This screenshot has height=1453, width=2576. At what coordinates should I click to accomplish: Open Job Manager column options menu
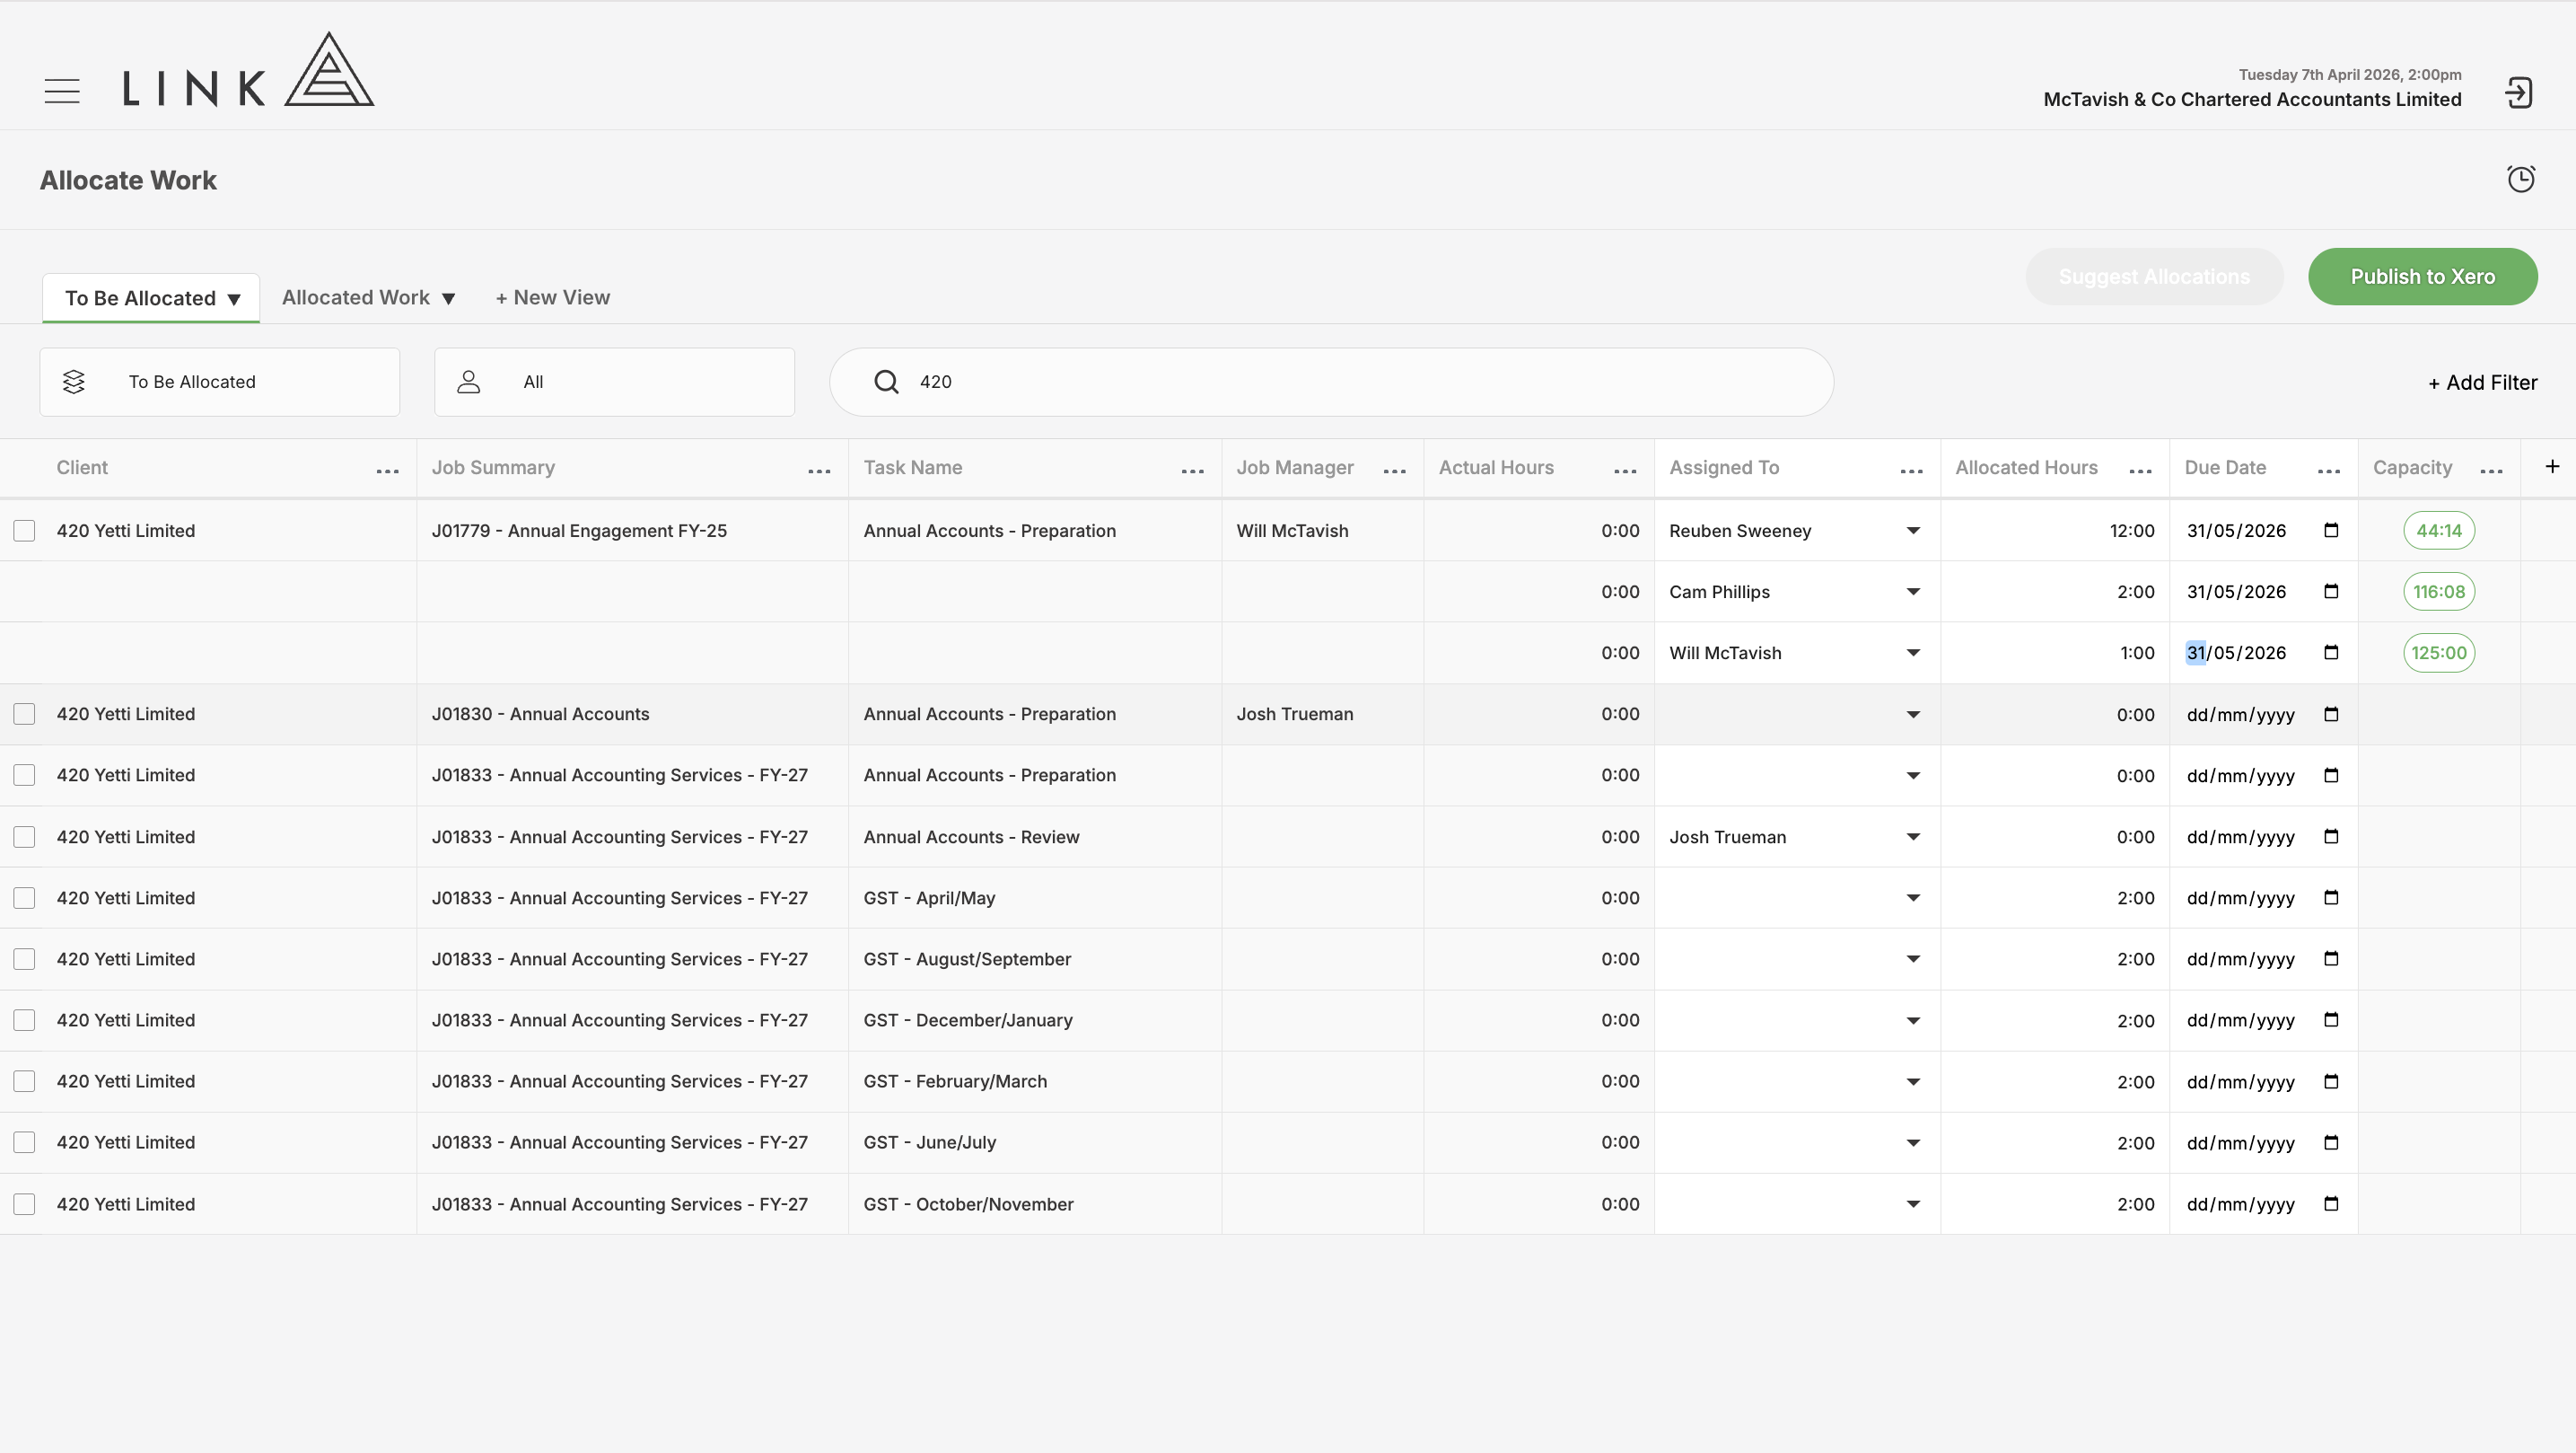point(1394,471)
